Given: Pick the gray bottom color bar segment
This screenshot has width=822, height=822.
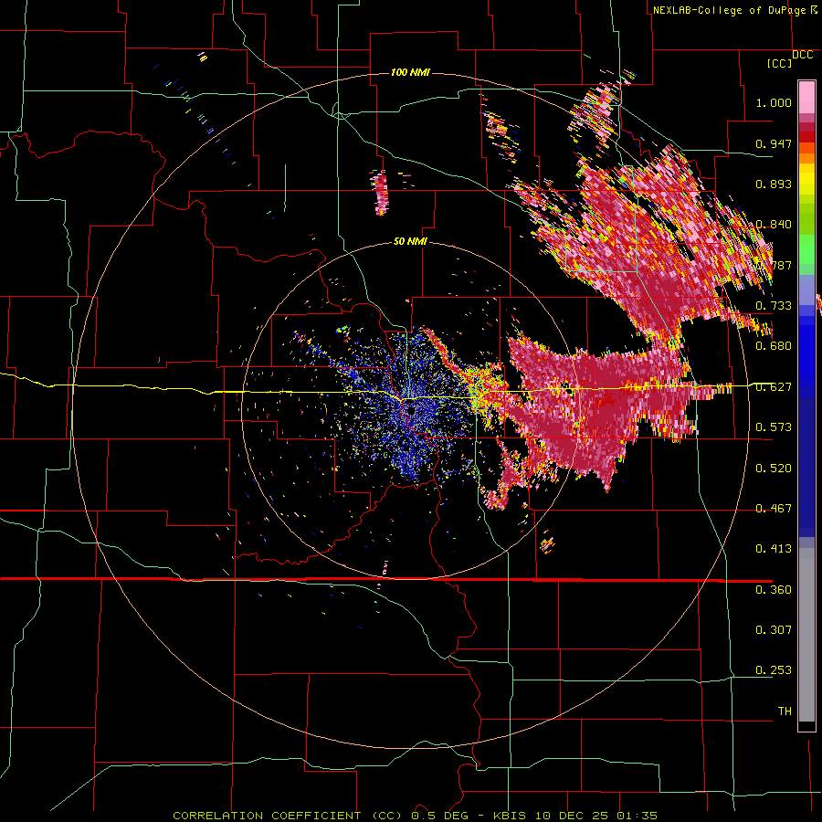Looking at the screenshot, I should (x=806, y=635).
